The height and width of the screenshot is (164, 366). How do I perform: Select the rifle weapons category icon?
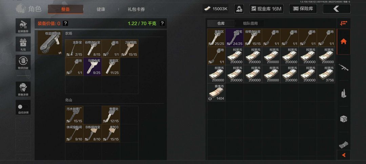[x=344, y=67]
